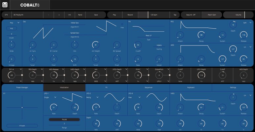Click the MEG Release knob
255x132 pixels.
[243, 108]
